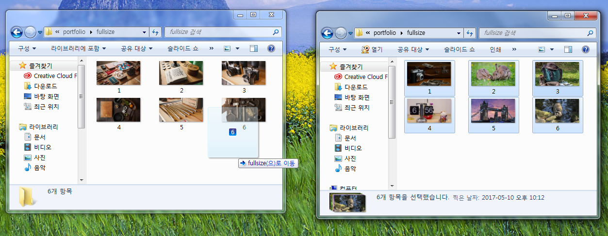Open 최근 위치 in the right window sidebar
This screenshot has height=236, width=608.
[357, 108]
